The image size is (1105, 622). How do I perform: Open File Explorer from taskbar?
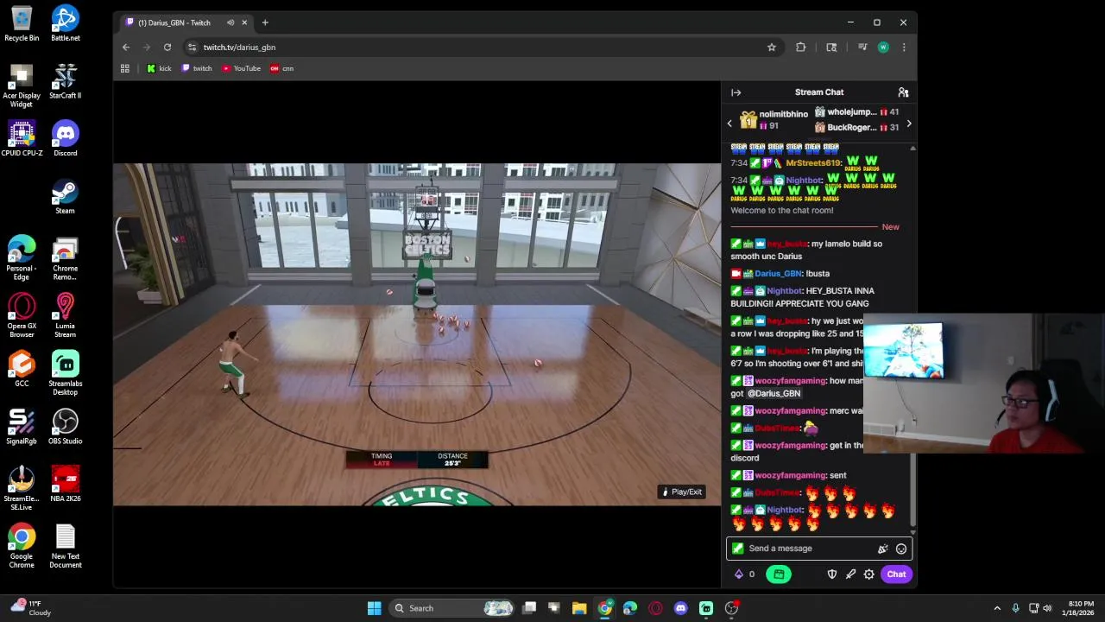[x=579, y=608]
